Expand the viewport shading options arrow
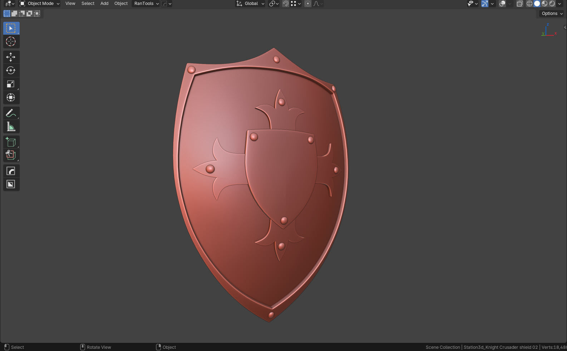Viewport: 567px width, 351px height. [x=559, y=4]
